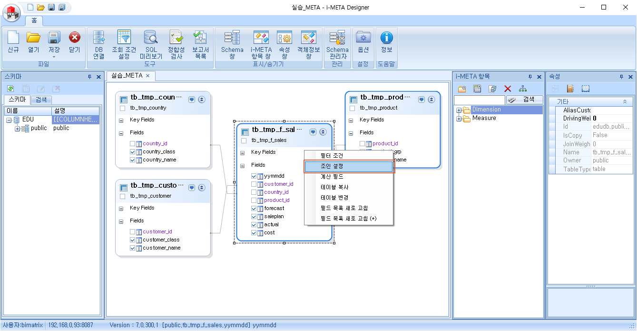Check the country_id field checkbox
This screenshot has width=637, height=331.
click(x=133, y=143)
